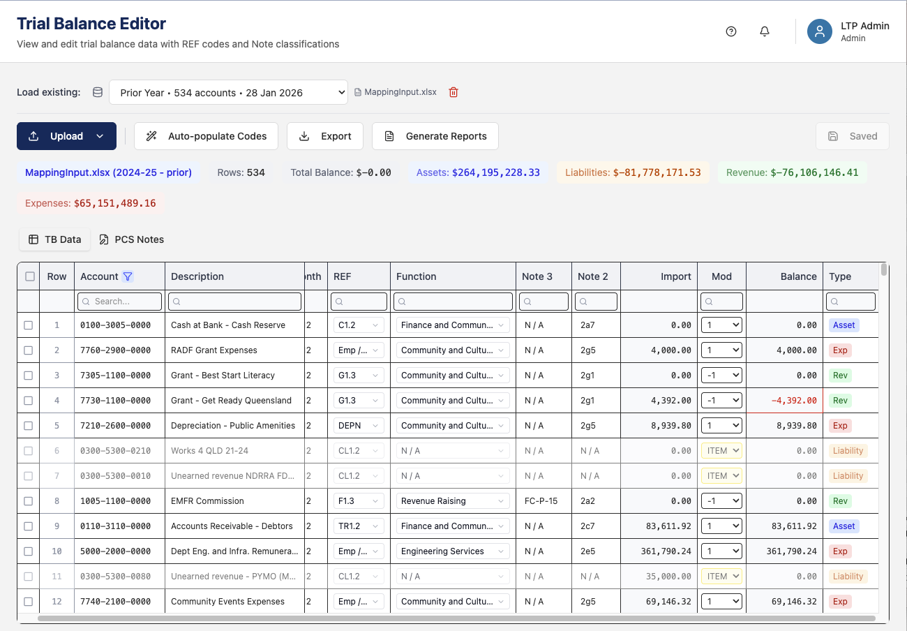907x631 pixels.
Task: Check row 5 Depreciation Public Amenities checkbox
Action: pyautogui.click(x=29, y=426)
